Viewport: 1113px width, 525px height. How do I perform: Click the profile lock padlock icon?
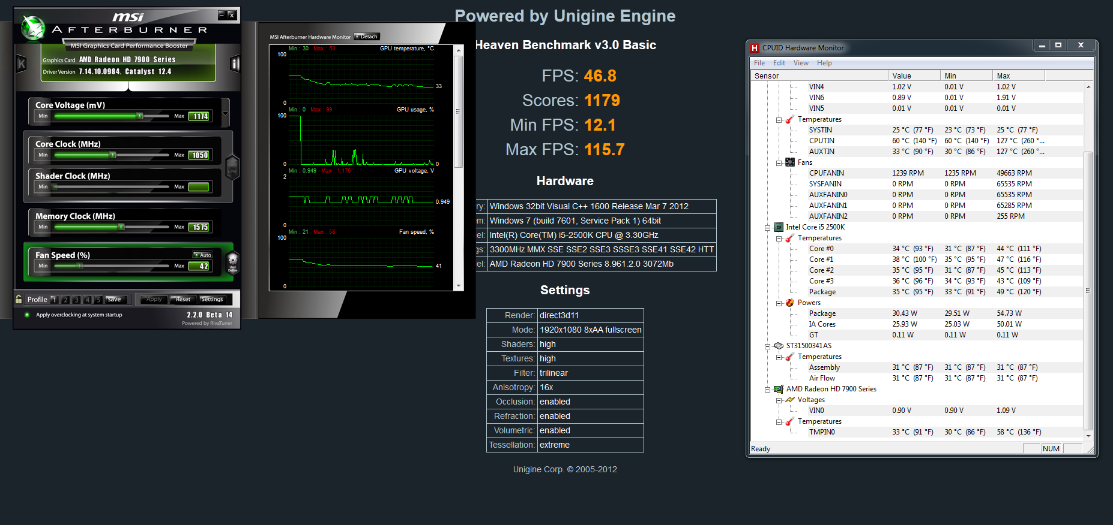pos(19,299)
